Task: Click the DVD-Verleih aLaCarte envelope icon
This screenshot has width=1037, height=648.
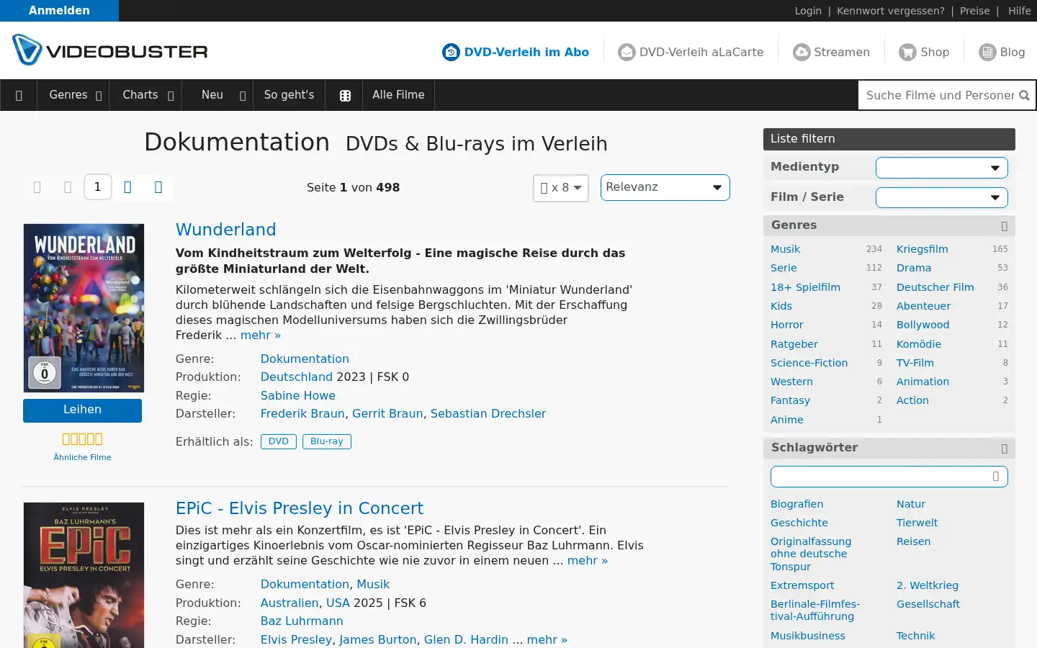Action: (627, 52)
